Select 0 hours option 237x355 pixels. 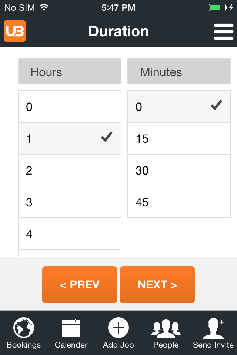pos(70,107)
